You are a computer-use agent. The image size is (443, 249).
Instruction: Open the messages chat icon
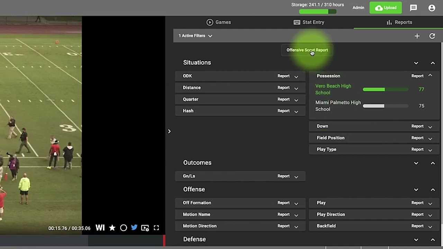tap(413, 8)
